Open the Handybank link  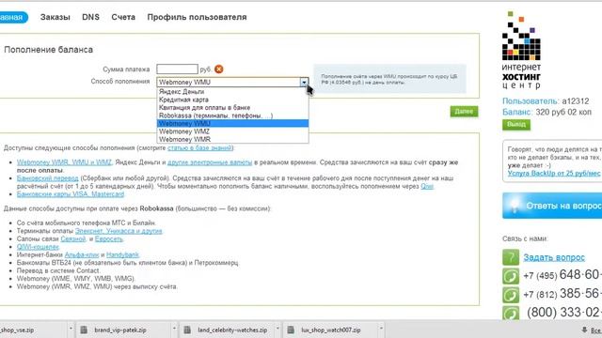(122, 254)
